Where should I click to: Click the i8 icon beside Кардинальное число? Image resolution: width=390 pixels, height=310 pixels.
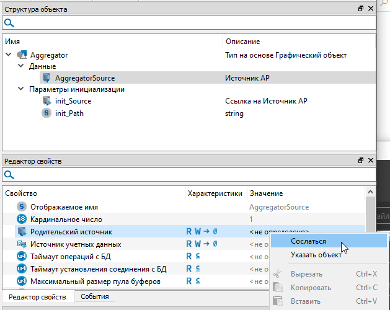[x=22, y=219]
